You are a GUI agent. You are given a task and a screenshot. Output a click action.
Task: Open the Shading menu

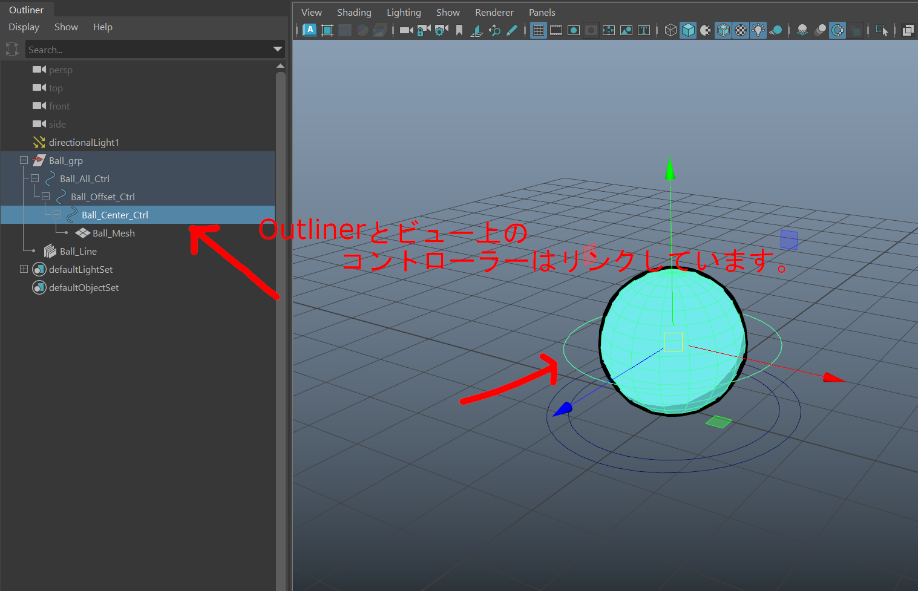(x=354, y=12)
